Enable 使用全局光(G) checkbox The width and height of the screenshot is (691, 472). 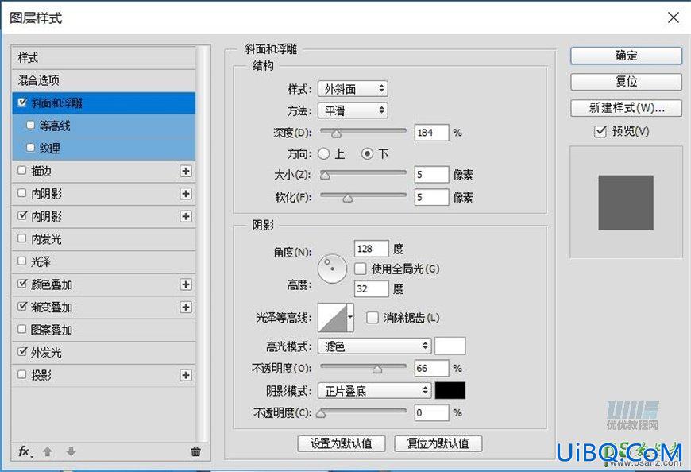tap(360, 269)
